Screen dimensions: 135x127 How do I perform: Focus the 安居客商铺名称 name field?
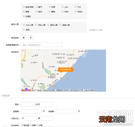(41, 45)
